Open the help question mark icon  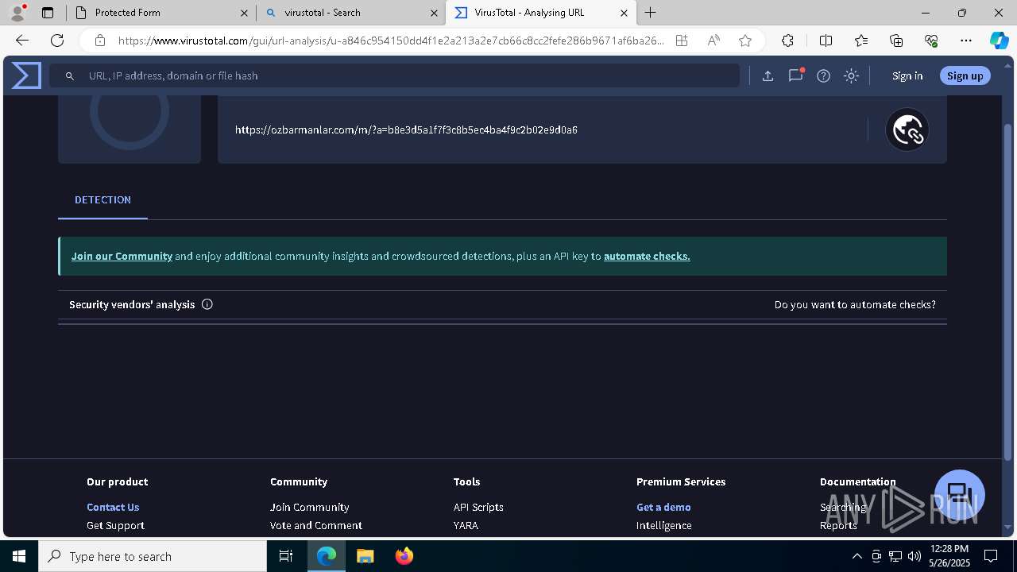[x=823, y=75]
